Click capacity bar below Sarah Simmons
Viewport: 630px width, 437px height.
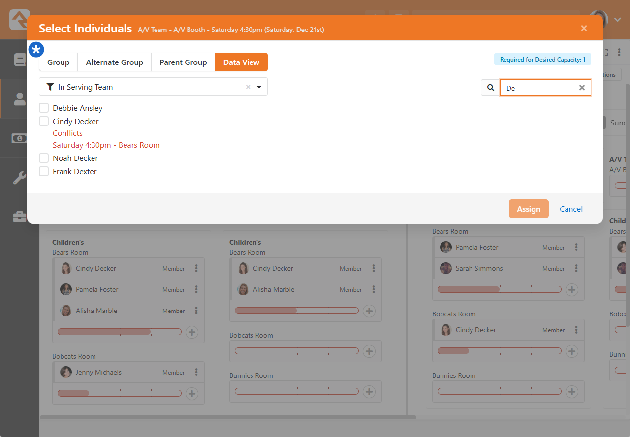[500, 289]
